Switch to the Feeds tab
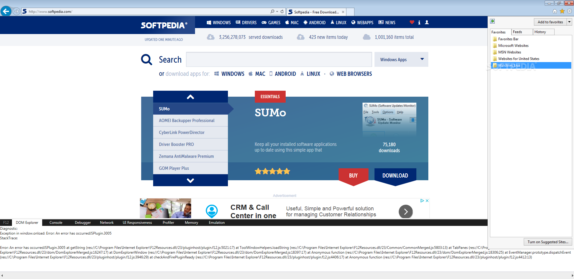 522,32
